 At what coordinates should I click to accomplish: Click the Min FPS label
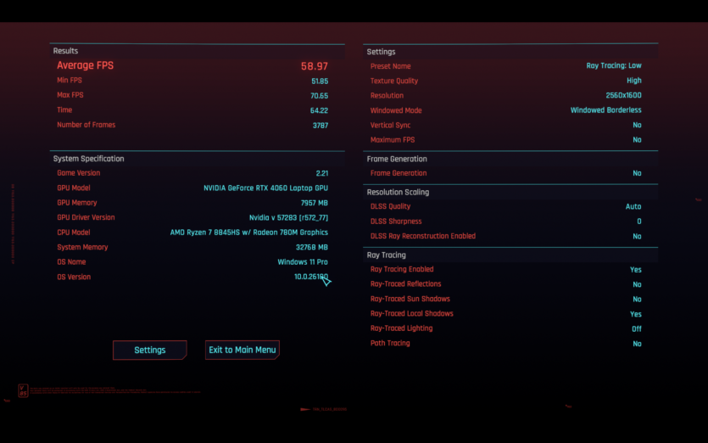(70, 80)
